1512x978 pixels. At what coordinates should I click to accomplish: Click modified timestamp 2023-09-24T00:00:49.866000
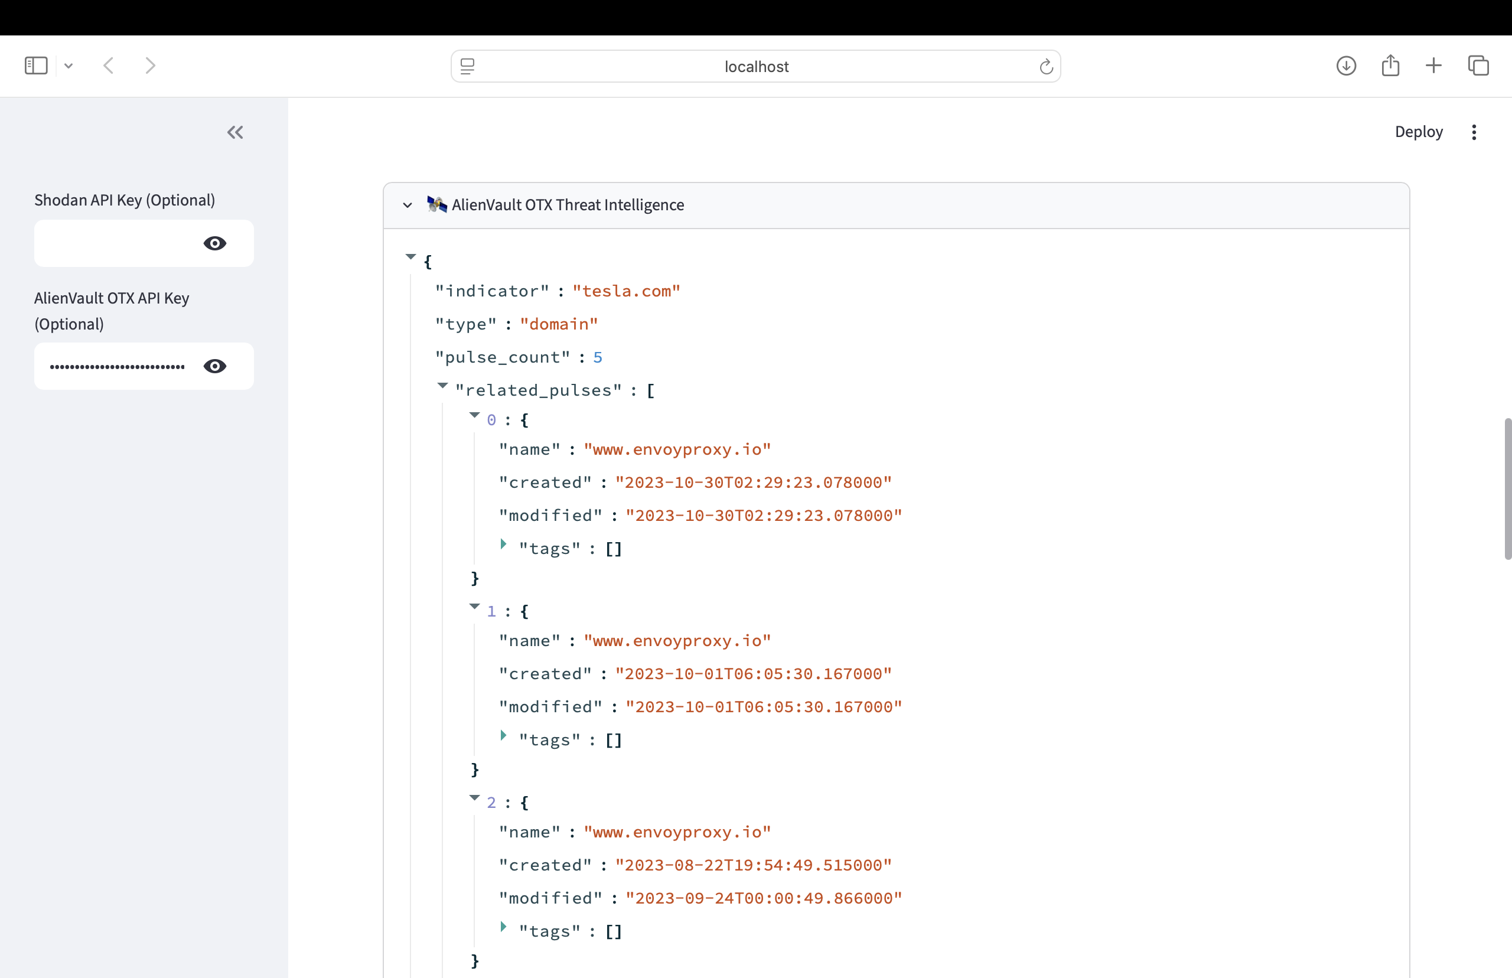[x=763, y=898]
